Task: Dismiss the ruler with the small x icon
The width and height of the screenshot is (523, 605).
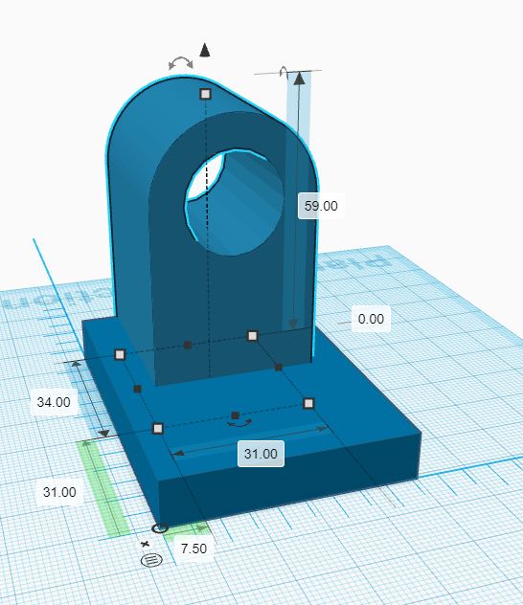Action: [x=146, y=544]
